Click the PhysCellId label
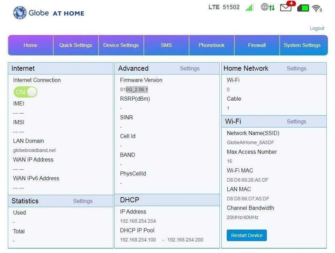 click(x=133, y=174)
